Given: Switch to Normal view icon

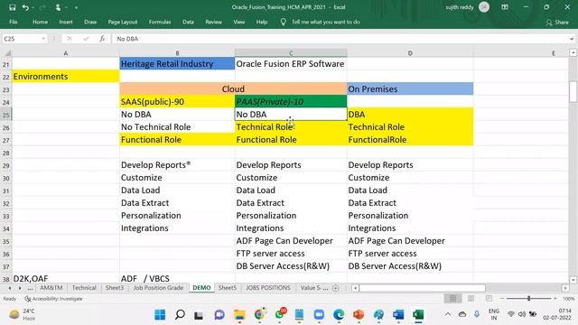Looking at the screenshot, I should [453, 299].
